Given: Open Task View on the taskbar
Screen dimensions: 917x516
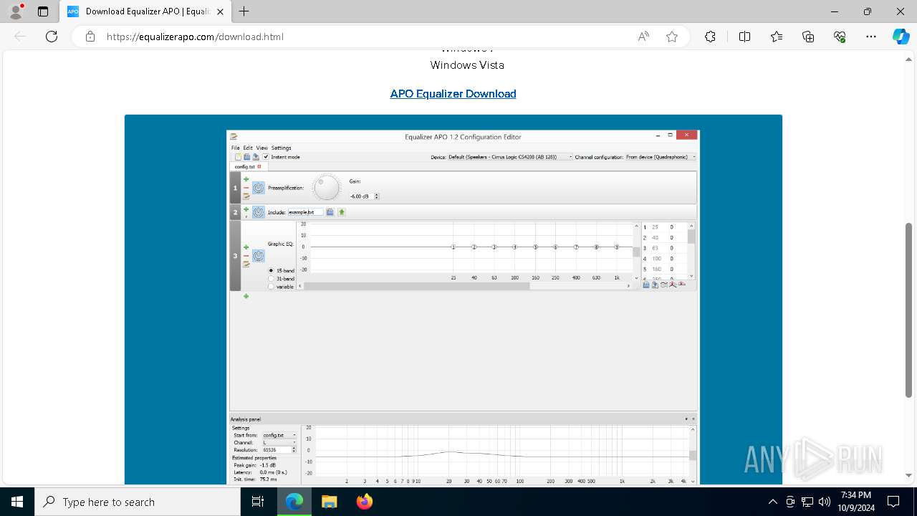Looking at the screenshot, I should point(258,502).
